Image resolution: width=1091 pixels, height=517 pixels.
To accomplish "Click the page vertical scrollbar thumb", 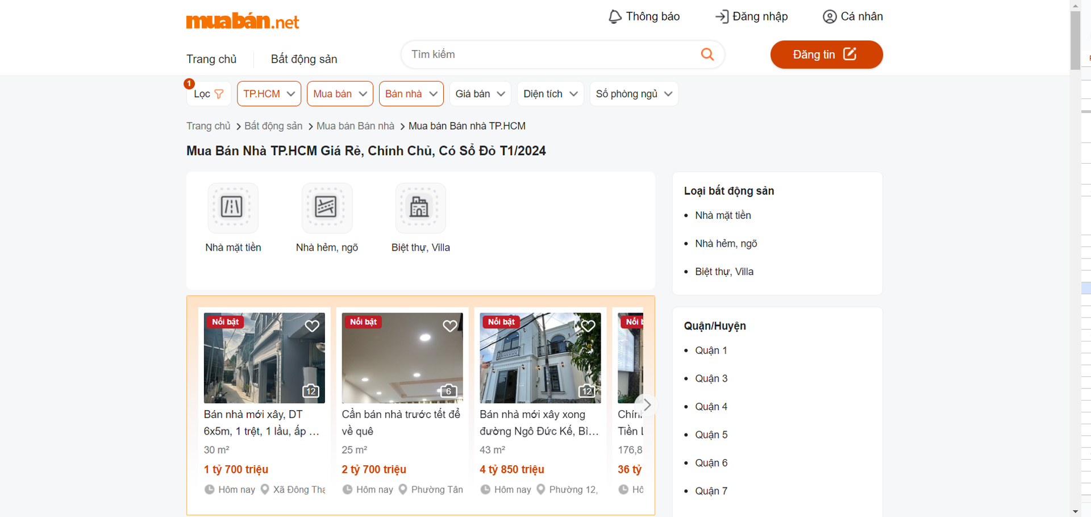I will [1075, 40].
